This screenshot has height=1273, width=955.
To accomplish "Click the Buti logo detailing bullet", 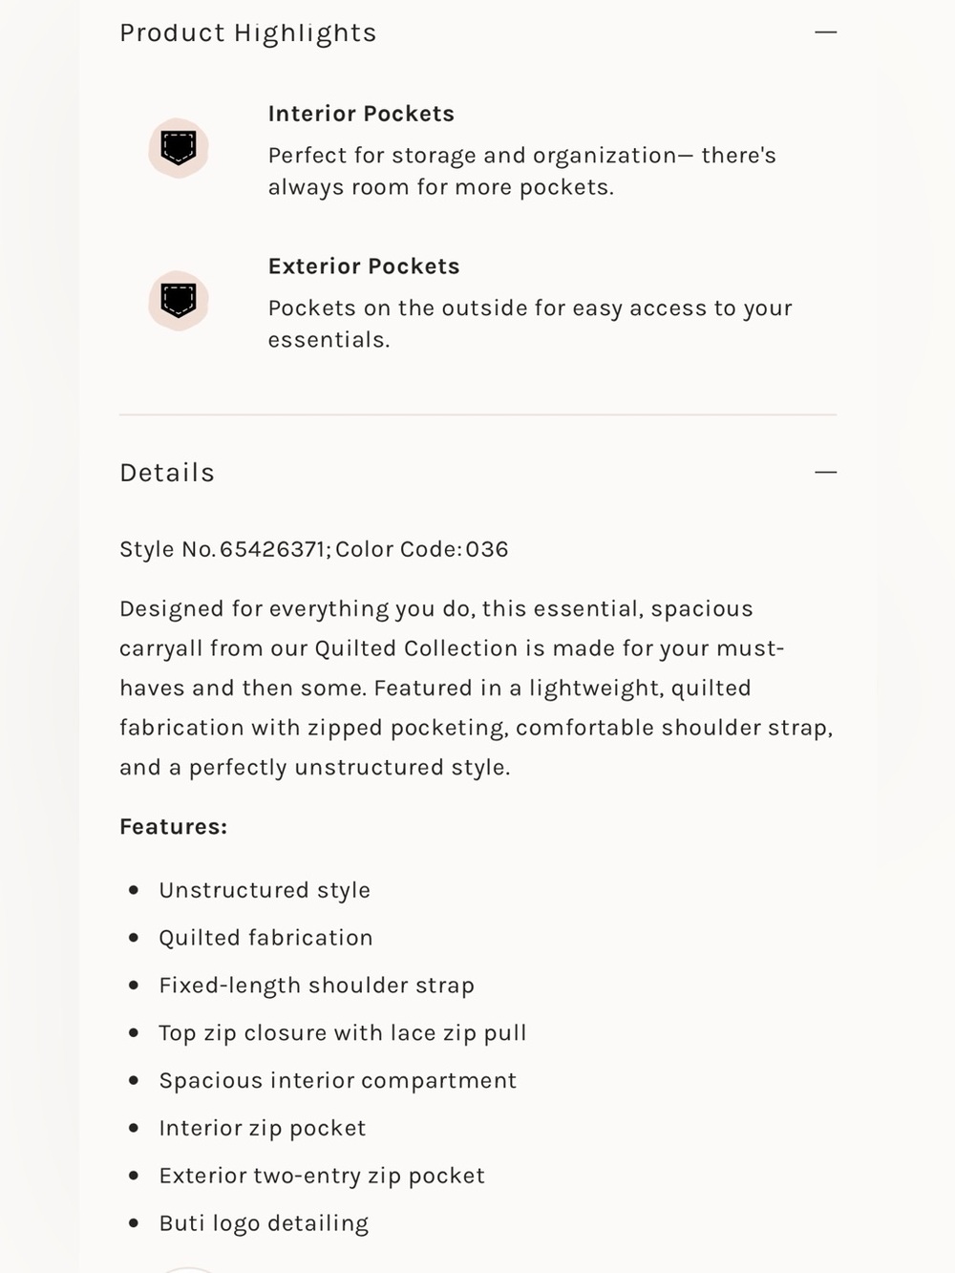I will point(264,1224).
